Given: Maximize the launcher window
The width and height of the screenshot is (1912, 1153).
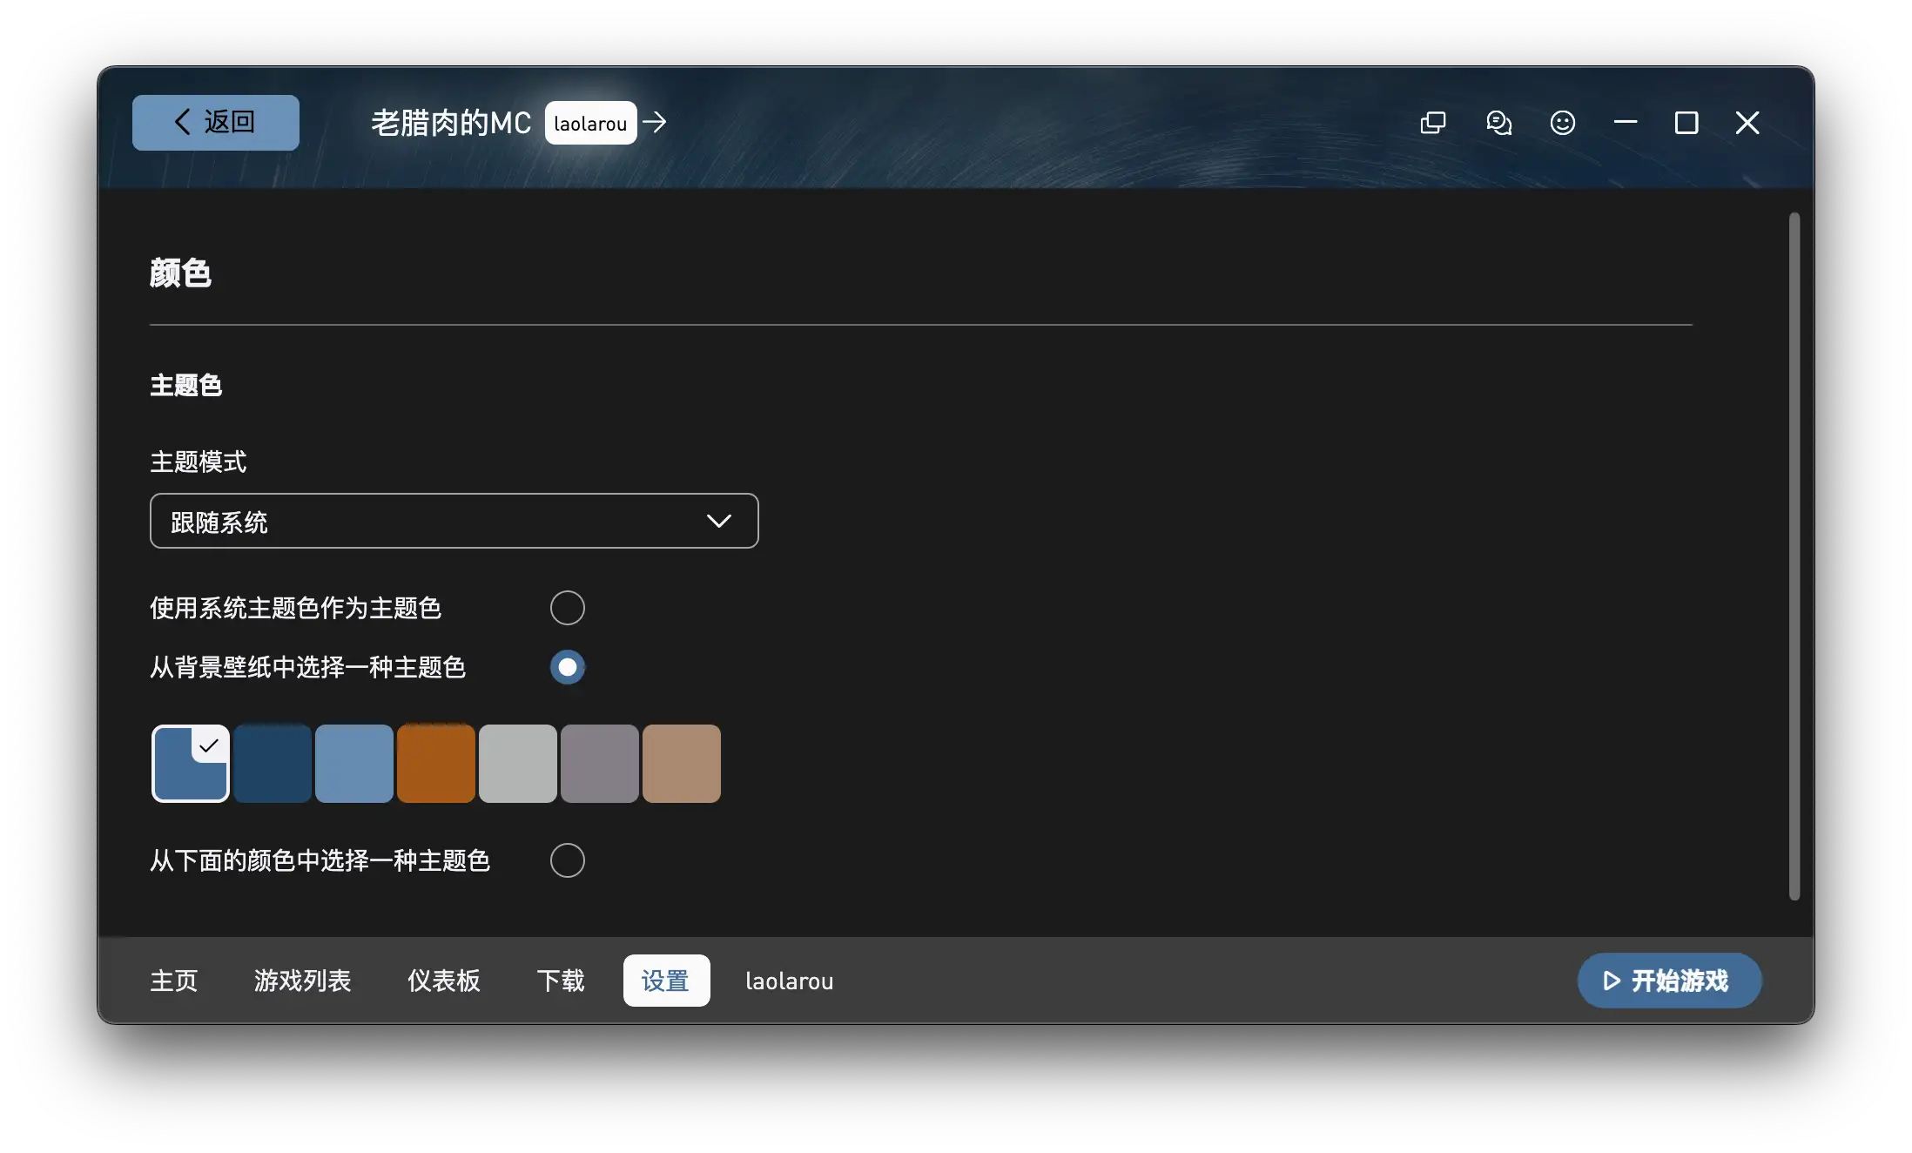Looking at the screenshot, I should [1686, 123].
